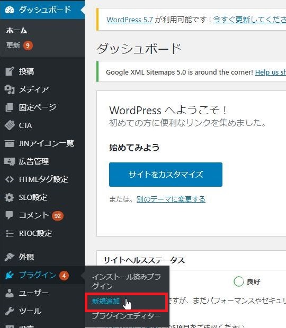
Task: Select ホーム submenu entry
Action: pyautogui.click(x=16, y=31)
